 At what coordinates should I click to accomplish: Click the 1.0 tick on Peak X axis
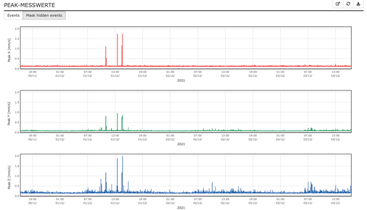pyautogui.click(x=16, y=49)
